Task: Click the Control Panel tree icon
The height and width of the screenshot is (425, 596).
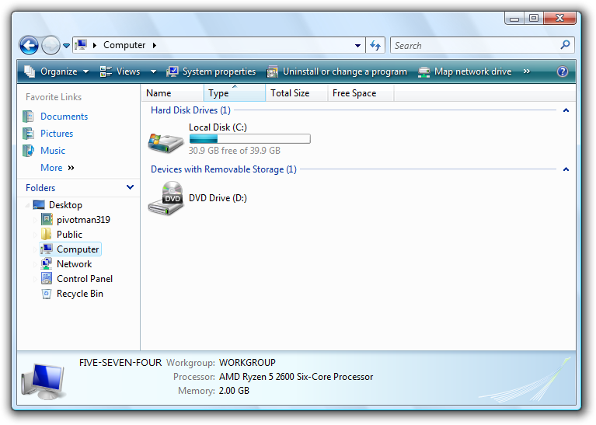Action: coord(47,279)
